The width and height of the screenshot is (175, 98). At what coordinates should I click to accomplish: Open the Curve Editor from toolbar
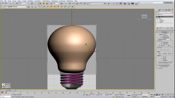[x=117, y=4]
